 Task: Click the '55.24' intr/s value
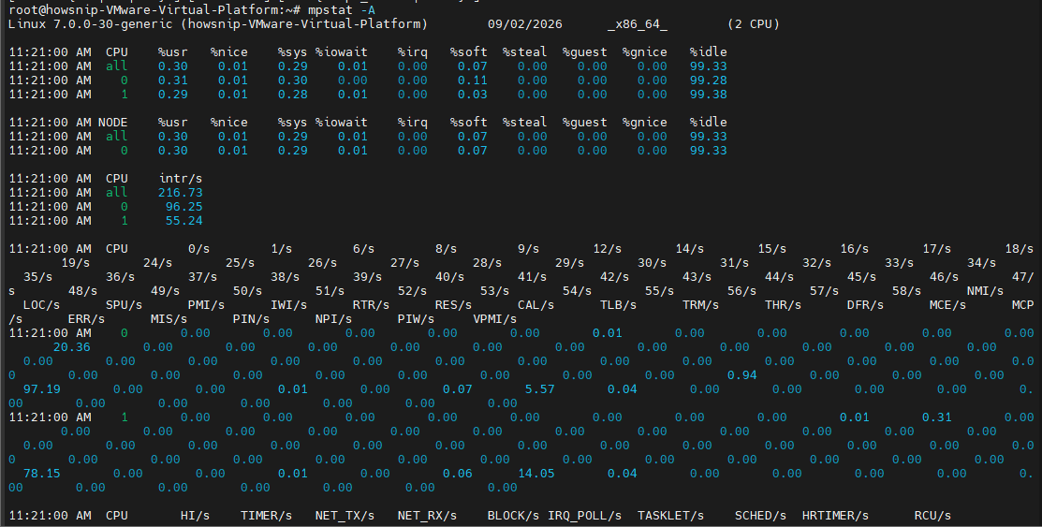click(184, 221)
